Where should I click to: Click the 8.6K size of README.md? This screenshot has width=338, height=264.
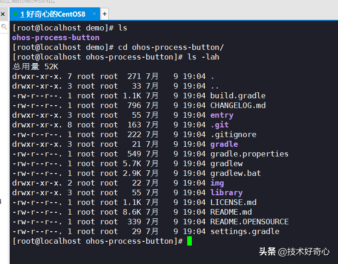(x=132, y=212)
